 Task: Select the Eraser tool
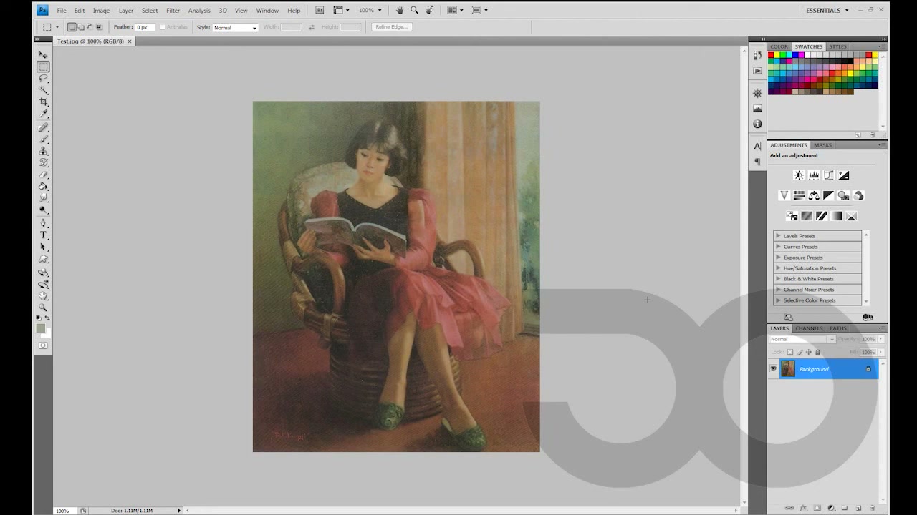pyautogui.click(x=43, y=175)
